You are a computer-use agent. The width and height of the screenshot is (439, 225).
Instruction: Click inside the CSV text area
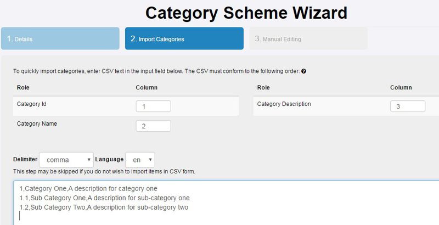[x=274, y=216]
